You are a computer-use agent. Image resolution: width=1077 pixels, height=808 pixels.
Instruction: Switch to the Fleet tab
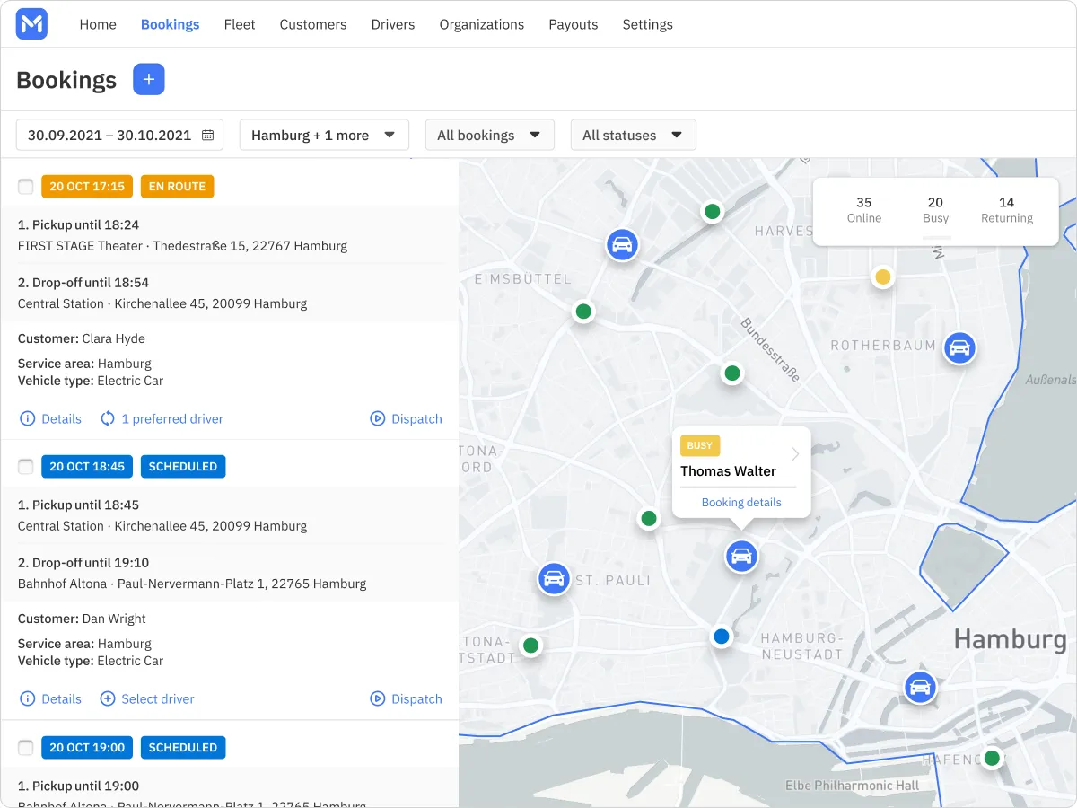coord(240,24)
